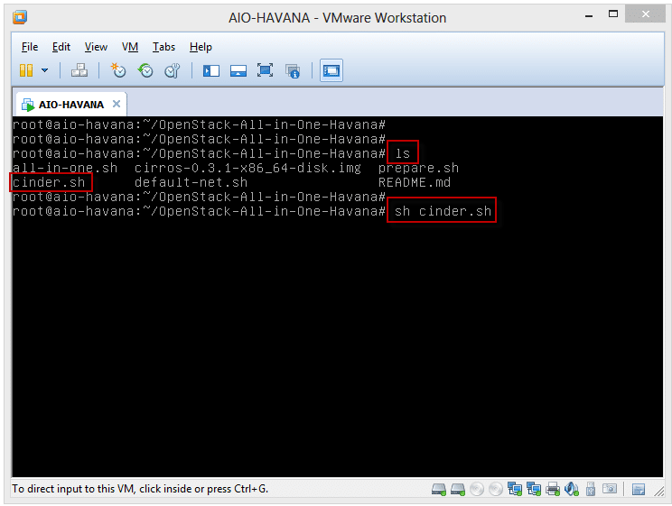
Task: Revert VM to previous snapshot
Action: (145, 70)
